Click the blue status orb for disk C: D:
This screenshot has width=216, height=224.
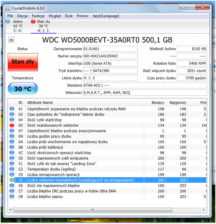tap(8, 21)
